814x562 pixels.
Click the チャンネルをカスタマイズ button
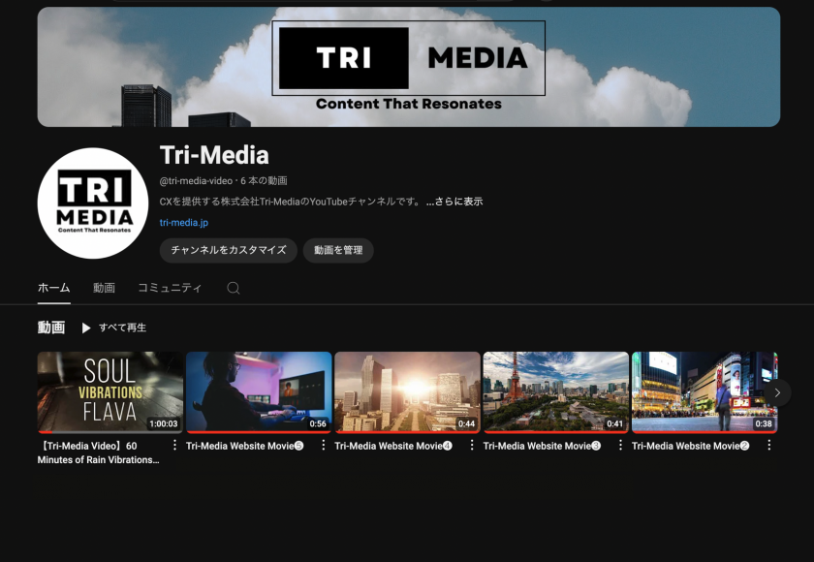pos(229,250)
